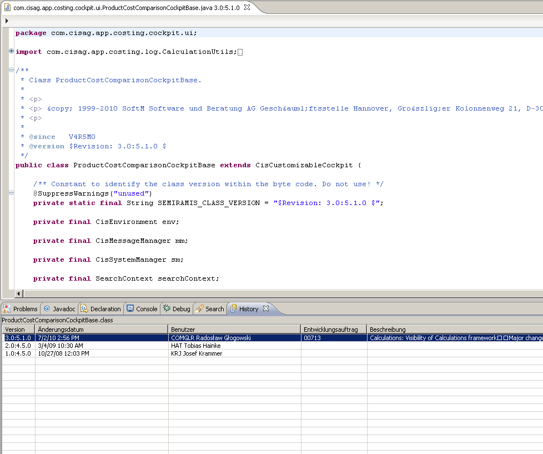Click the Problems view icon
This screenshot has width=543, height=454.
(x=7, y=309)
